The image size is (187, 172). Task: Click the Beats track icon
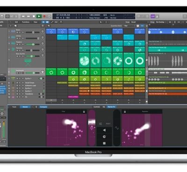point(13,31)
